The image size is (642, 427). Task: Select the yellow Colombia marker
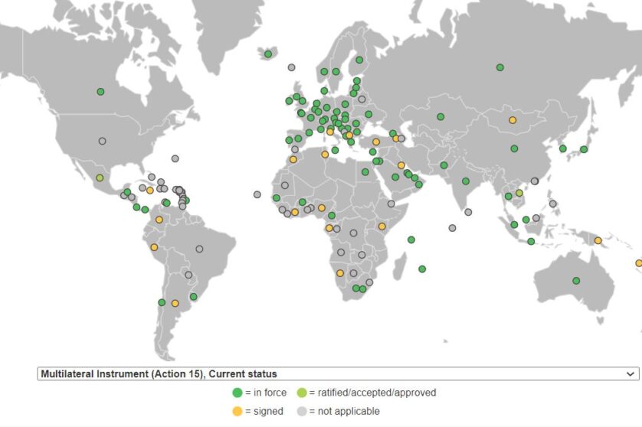coord(159,220)
